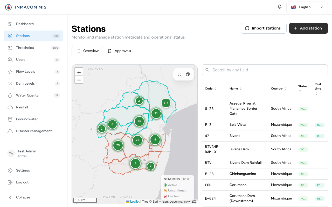Click the Settings gear icon
The height and width of the screenshot is (207, 332).
[10, 170]
